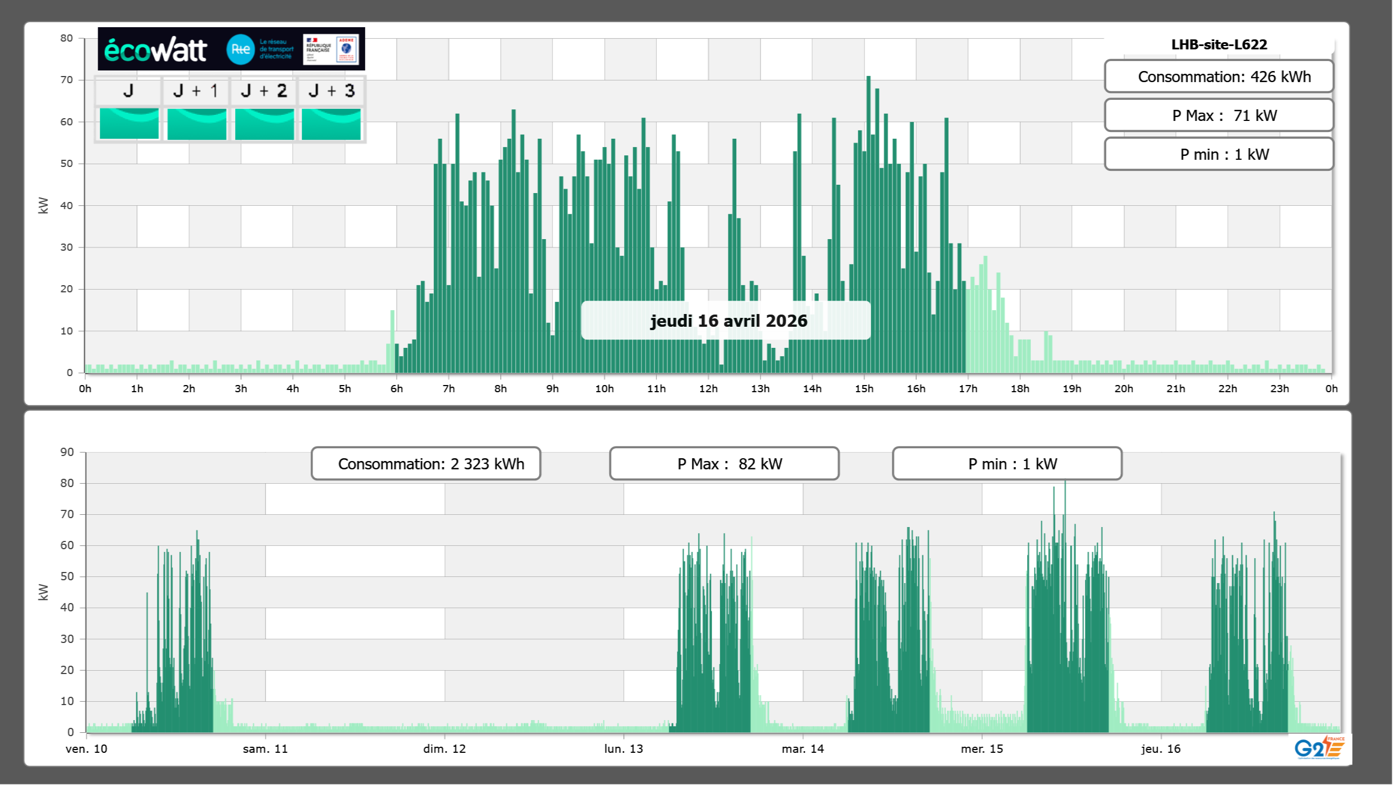The image size is (1393, 785).
Task: Click the 12h tick on daily axis
Action: coord(708,389)
